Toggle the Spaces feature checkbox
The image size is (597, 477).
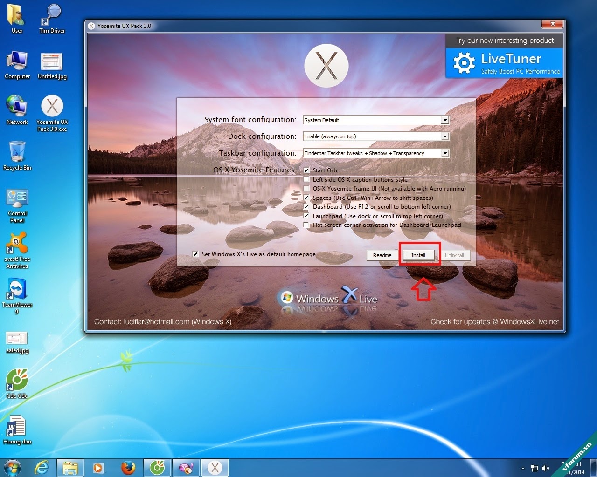pos(306,198)
